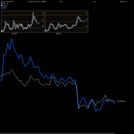The height and width of the screenshot is (134, 134).
Task: Click the Fast K legend swatch
Action: (2, 6)
